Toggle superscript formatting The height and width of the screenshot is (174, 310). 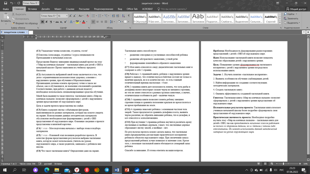pyautogui.click(x=66, y=22)
